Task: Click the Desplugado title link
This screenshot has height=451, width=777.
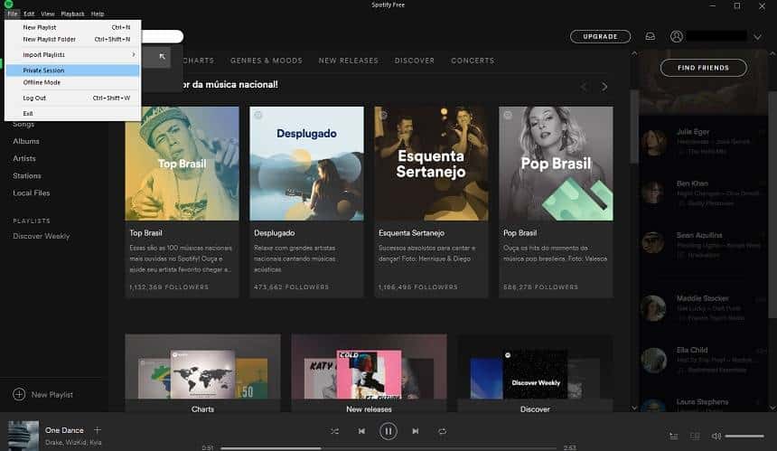Action: [x=274, y=232]
